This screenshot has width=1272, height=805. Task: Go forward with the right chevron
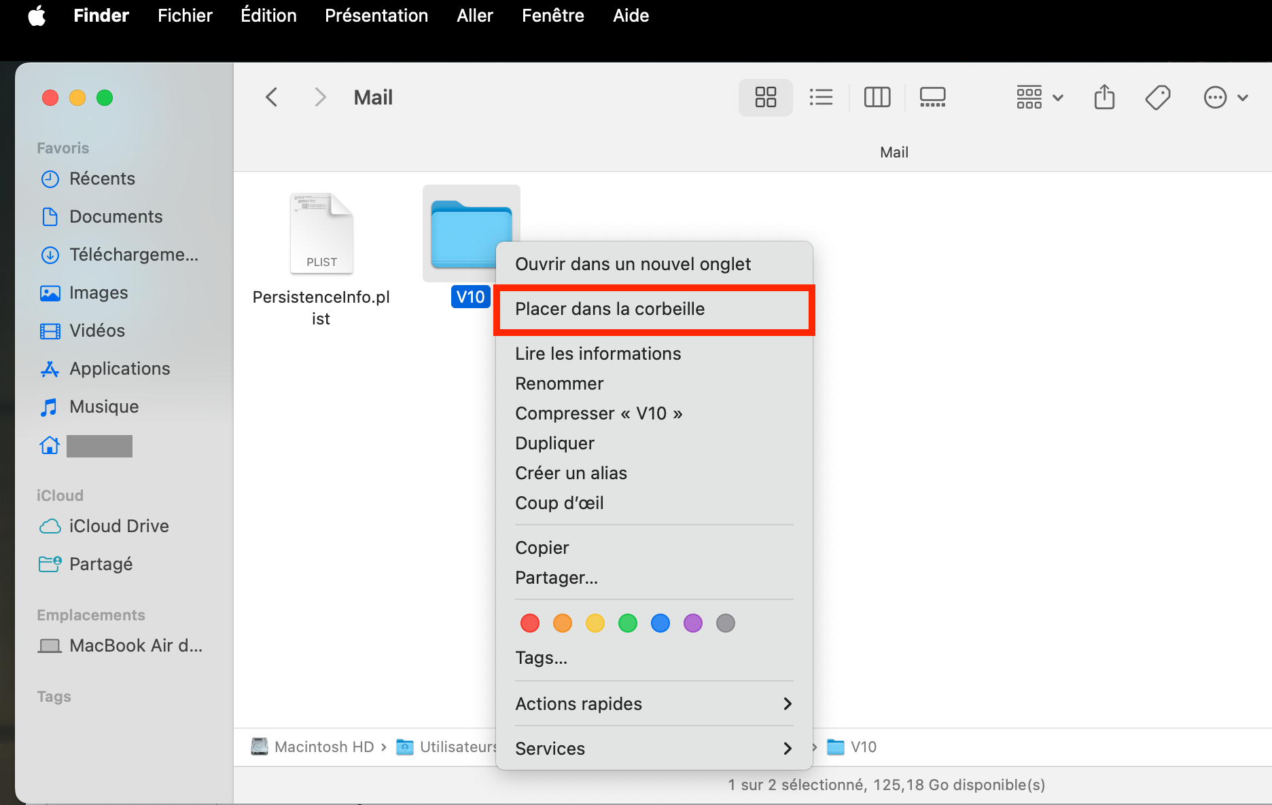[321, 97]
